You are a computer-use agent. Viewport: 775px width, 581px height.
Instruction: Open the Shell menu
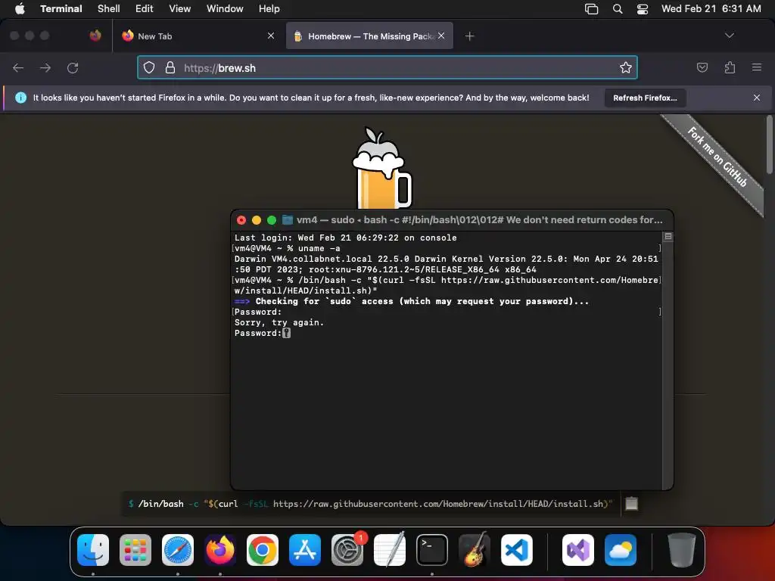tap(109, 8)
